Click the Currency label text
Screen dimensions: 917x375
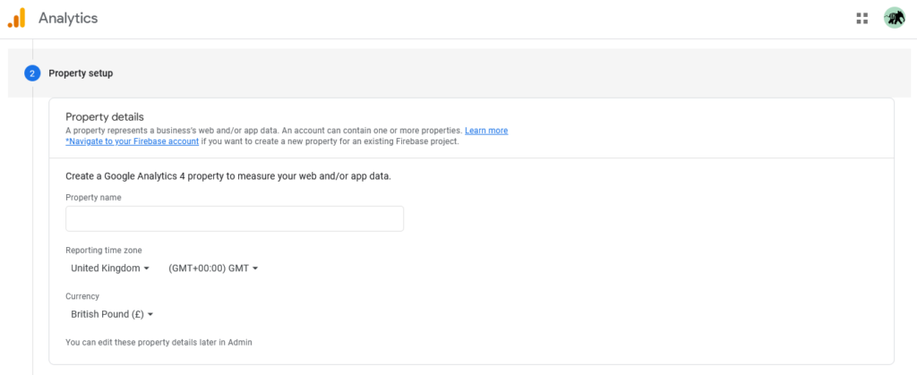[x=82, y=296]
